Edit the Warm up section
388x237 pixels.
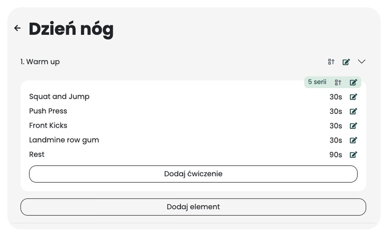pyautogui.click(x=346, y=62)
